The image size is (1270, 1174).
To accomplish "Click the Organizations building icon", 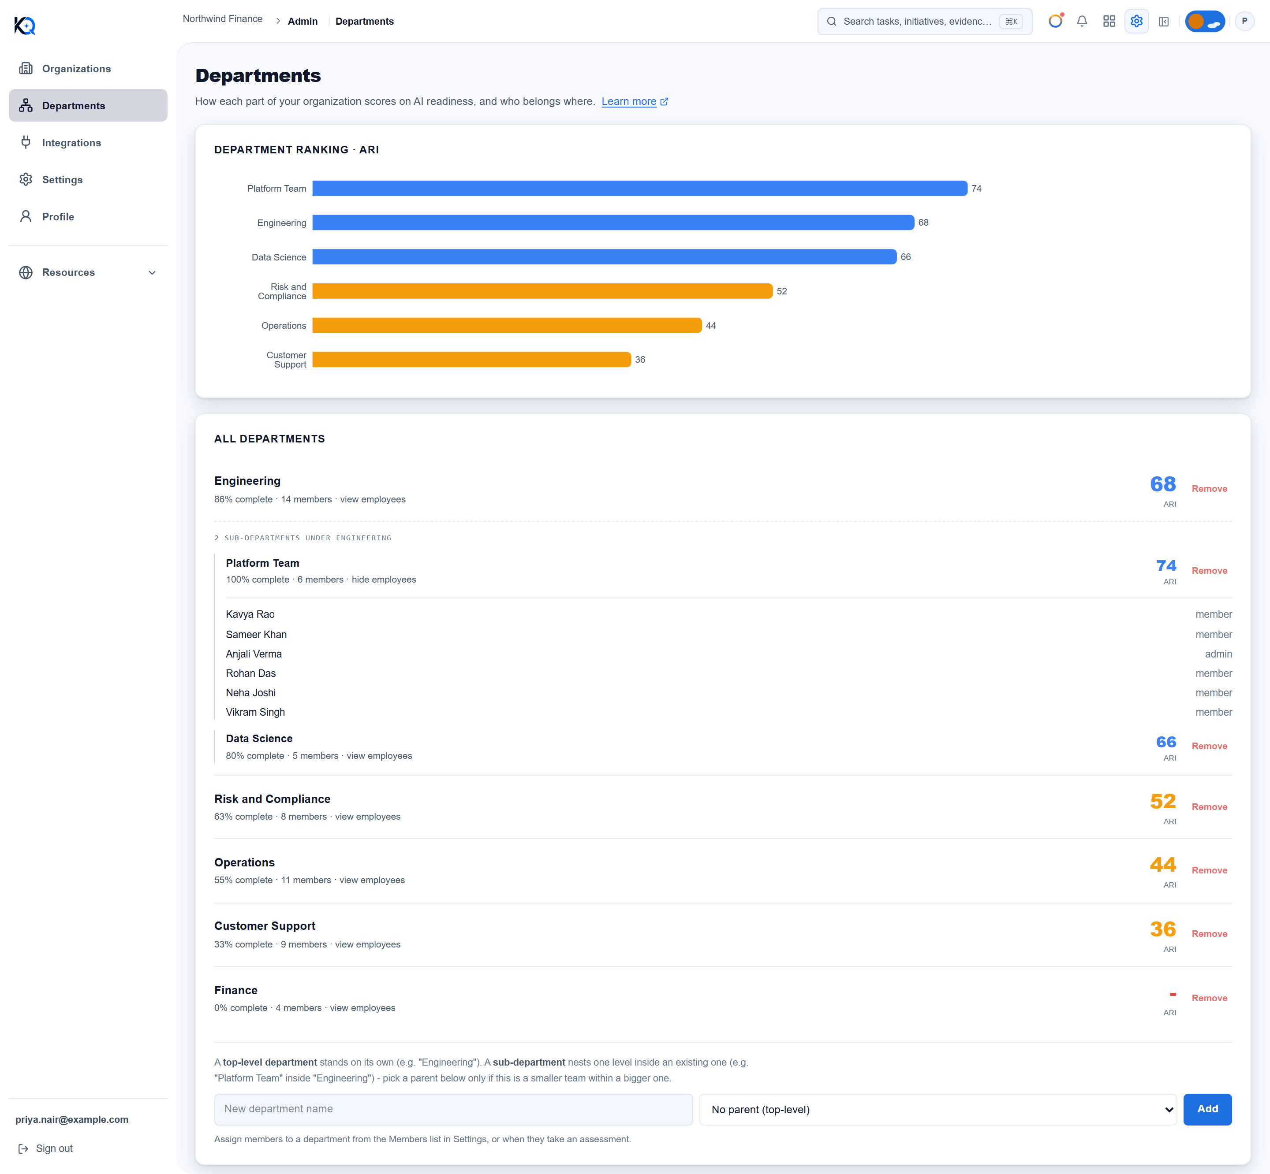I will 26,68.
